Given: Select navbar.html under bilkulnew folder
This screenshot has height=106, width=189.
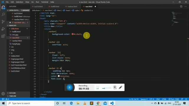Looking at the screenshot, I should tap(17, 41).
